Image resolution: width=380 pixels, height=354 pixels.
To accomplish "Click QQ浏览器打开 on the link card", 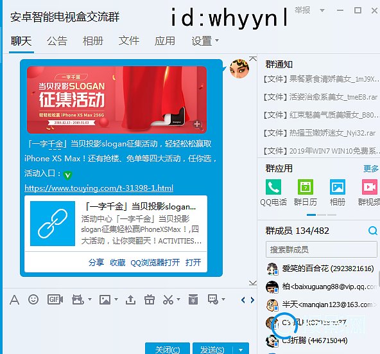I will pos(155,262).
